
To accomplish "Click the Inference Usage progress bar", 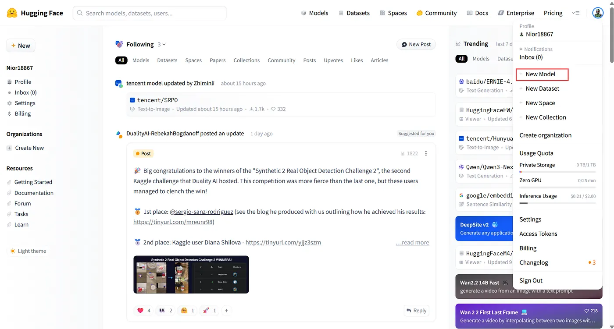I will 557,203.
